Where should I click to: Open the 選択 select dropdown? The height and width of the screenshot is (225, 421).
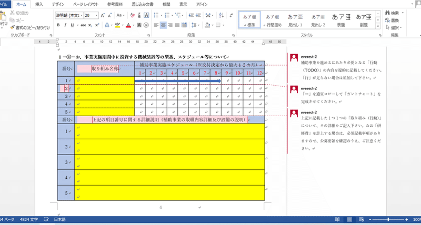point(394,28)
